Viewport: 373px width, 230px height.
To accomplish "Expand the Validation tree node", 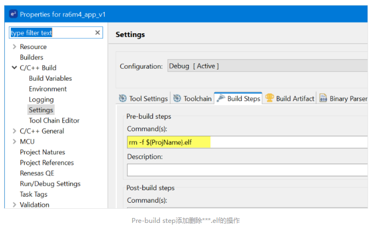I will [x=14, y=204].
